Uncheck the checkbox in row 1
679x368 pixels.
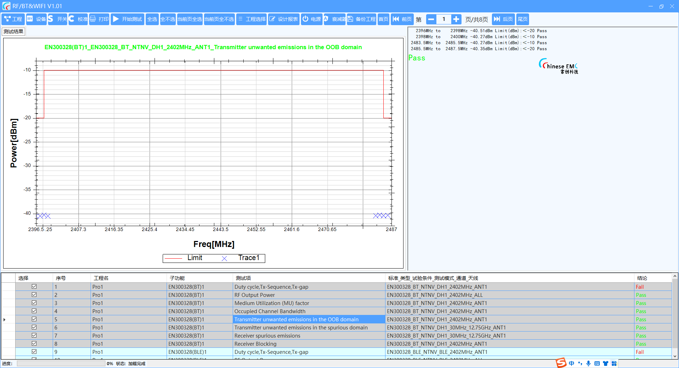tap(34, 287)
